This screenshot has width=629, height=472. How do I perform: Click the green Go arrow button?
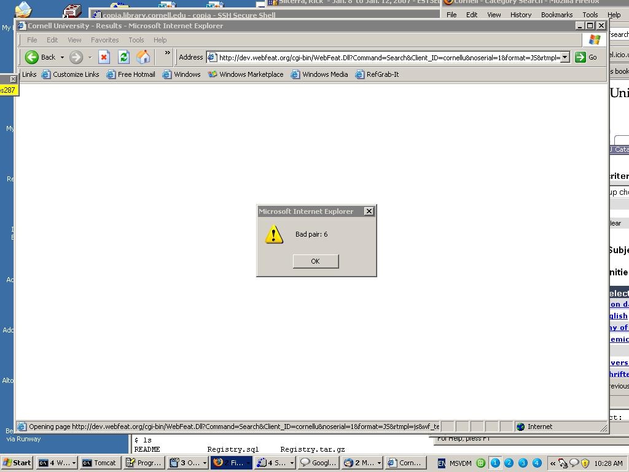point(580,57)
